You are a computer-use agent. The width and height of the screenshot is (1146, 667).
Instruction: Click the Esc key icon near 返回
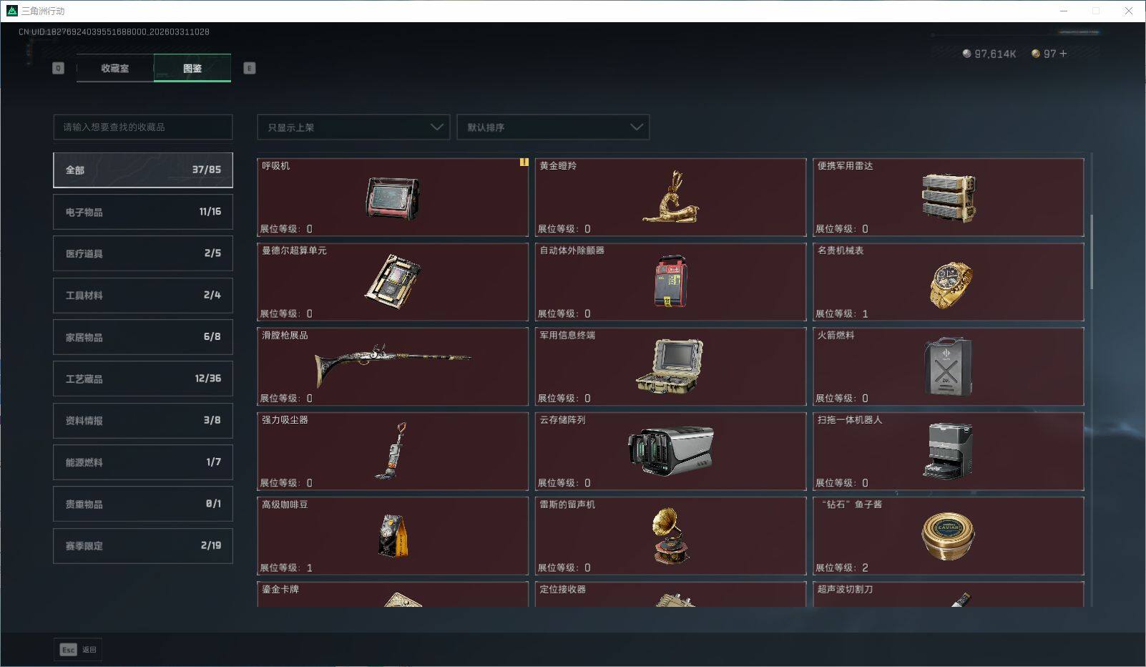click(x=67, y=650)
